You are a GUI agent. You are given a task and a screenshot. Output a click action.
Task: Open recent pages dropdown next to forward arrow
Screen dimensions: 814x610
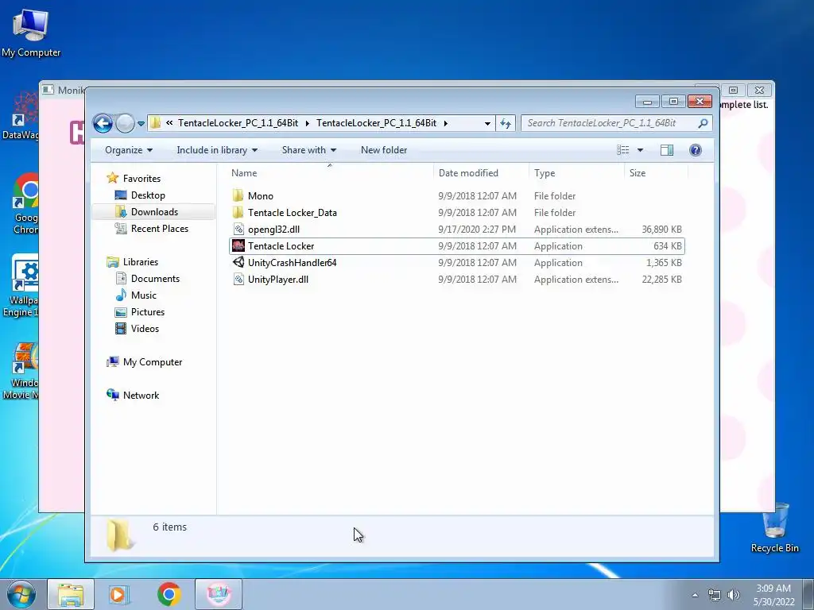(141, 124)
